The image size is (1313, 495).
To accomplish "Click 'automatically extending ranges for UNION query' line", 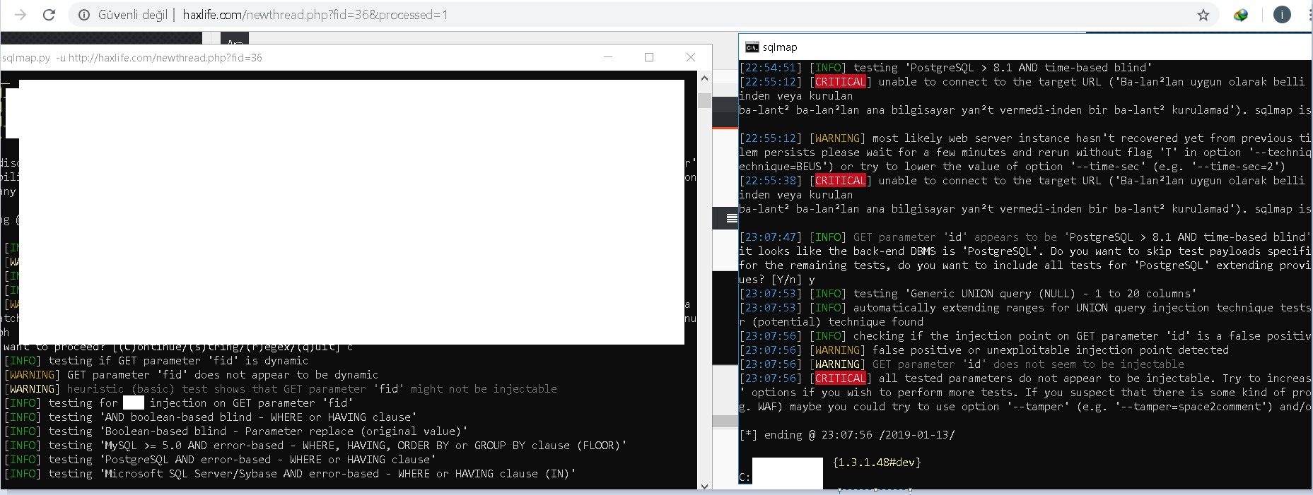I will coord(1025,308).
